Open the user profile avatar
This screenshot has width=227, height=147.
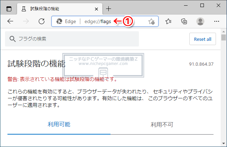[x=200, y=21]
